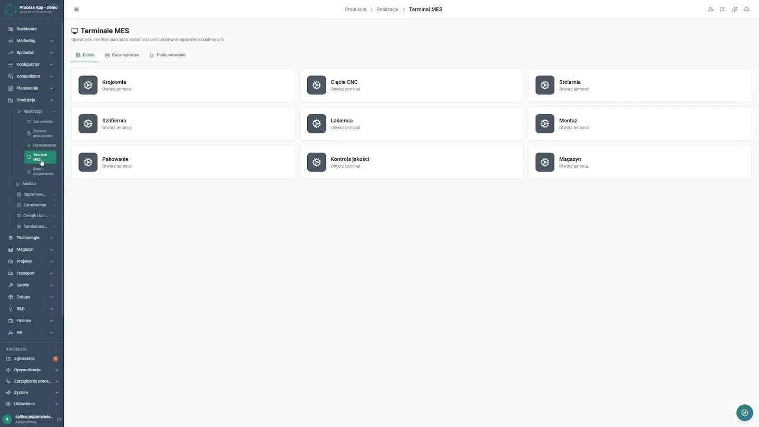
Task: Open the Zarządzanie procesami menu
Action: click(32, 381)
